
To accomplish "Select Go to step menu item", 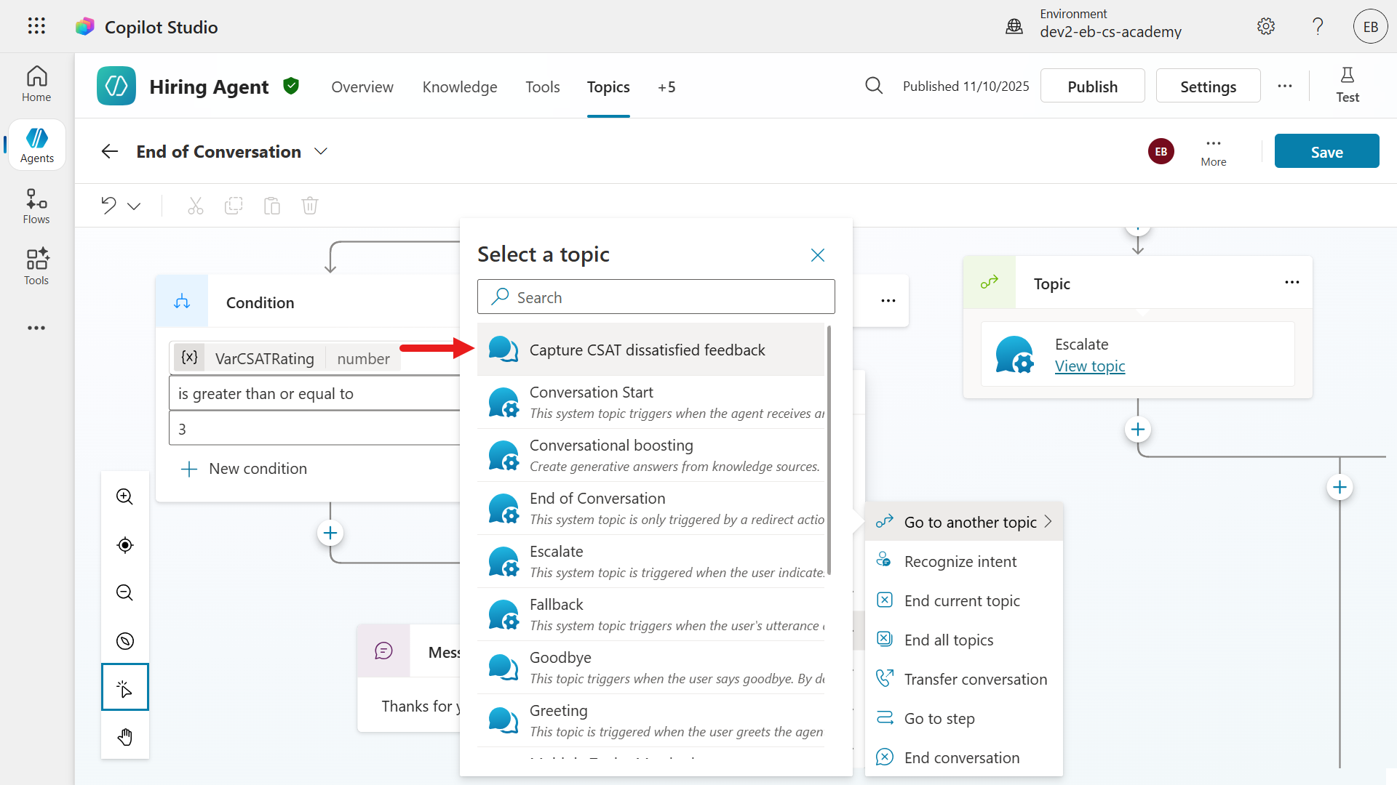I will 964,718.
